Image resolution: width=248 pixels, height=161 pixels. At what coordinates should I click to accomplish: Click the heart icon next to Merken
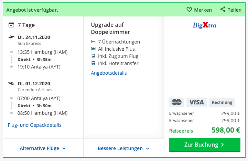coord(189,10)
